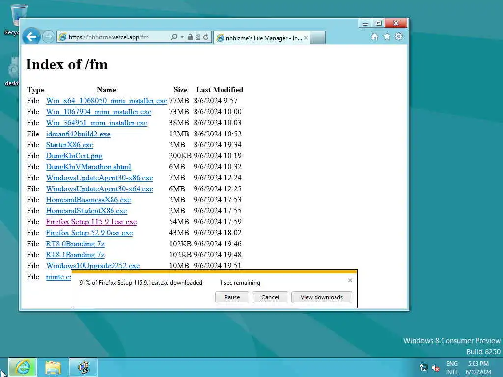Click the 'Index of /fm' heading

(67, 64)
